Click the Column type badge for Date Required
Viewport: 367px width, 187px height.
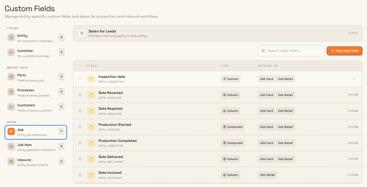pos(231,111)
